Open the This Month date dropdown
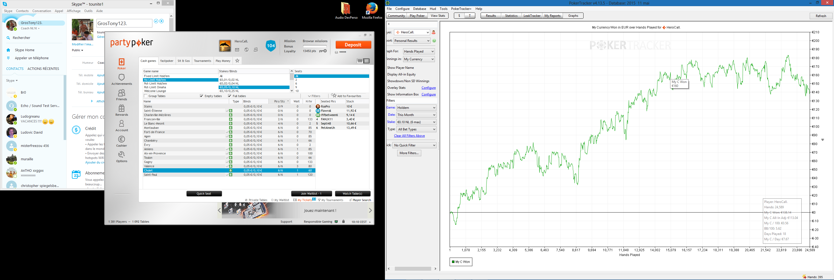Screen dimensions: 834x280 coord(416,115)
